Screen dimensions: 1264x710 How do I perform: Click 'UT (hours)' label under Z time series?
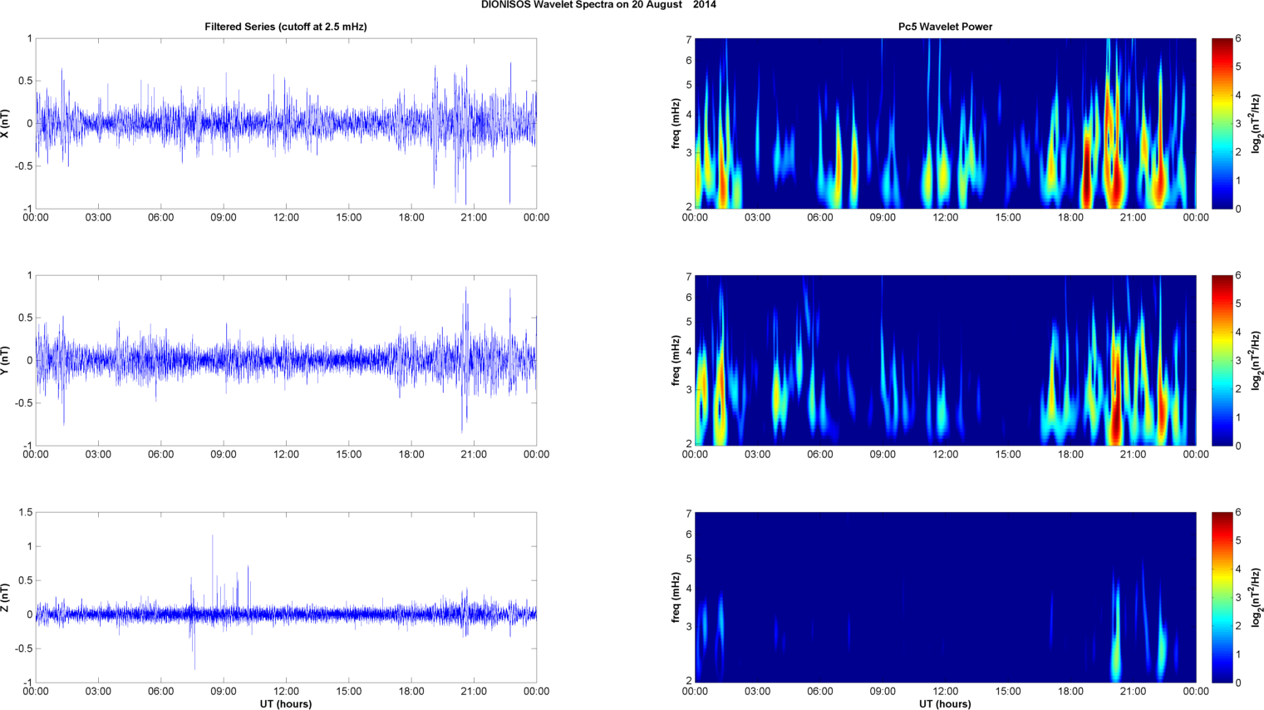click(x=286, y=704)
